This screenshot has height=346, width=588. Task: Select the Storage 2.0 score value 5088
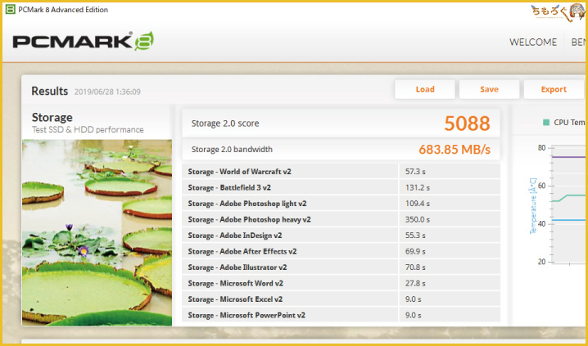tap(467, 124)
